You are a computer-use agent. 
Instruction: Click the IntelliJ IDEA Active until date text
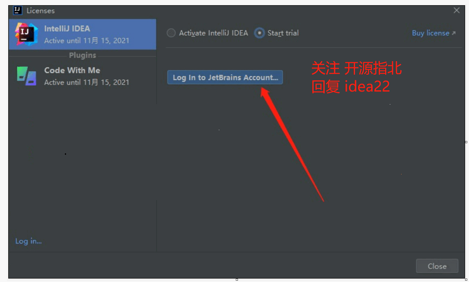pyautogui.click(x=87, y=41)
